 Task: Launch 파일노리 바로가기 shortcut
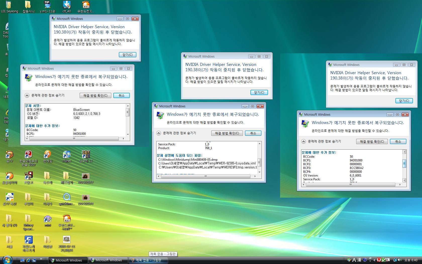click(x=28, y=244)
